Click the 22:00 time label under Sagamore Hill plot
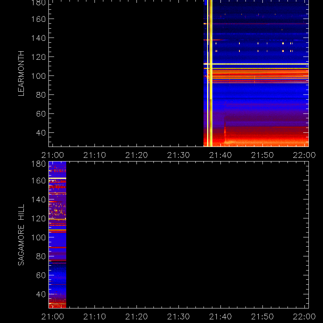Screen dimensions: 323x323 coord(304,317)
